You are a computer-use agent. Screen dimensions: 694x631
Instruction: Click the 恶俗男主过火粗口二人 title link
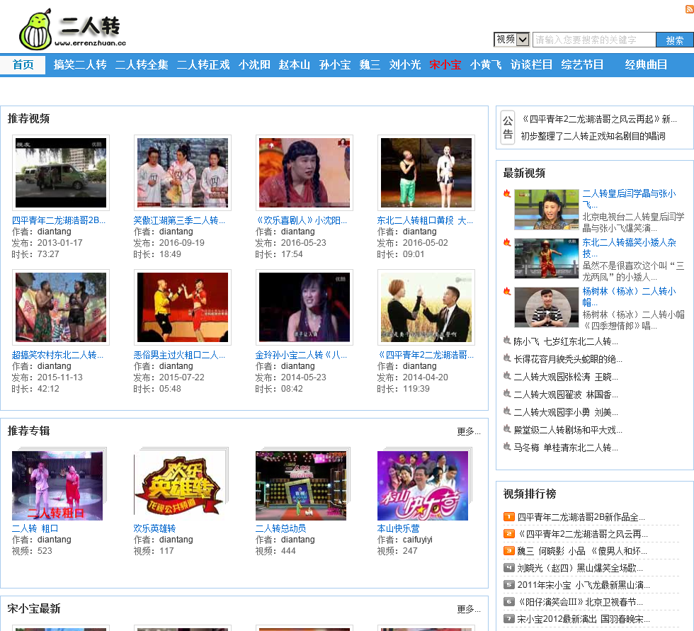[x=179, y=355]
